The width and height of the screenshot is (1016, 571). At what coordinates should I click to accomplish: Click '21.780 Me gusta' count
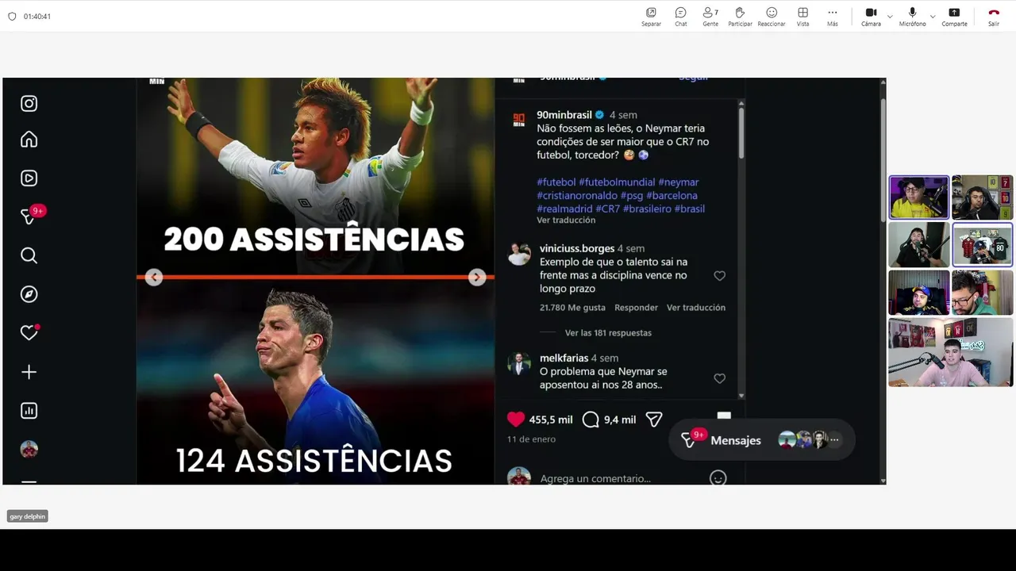(x=572, y=308)
